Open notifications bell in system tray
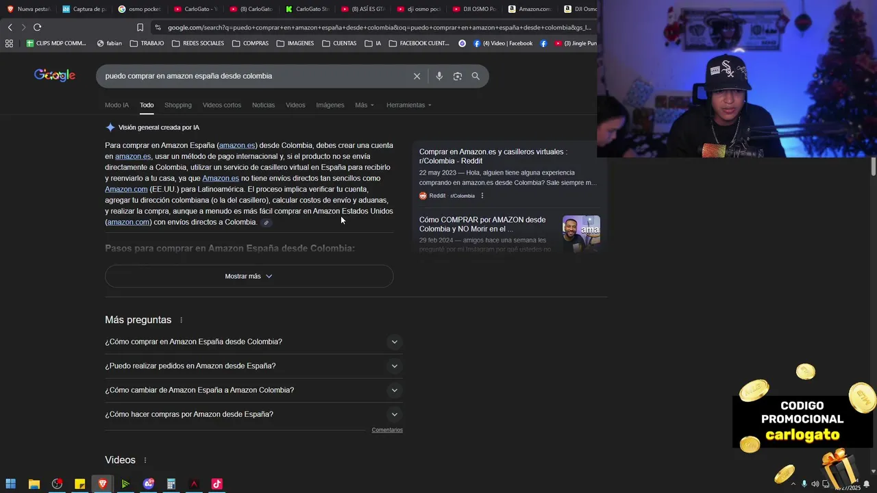 click(867, 484)
